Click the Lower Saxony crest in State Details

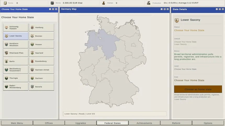tap(177, 20)
